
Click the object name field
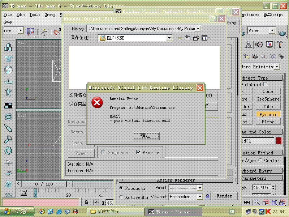point(258,141)
